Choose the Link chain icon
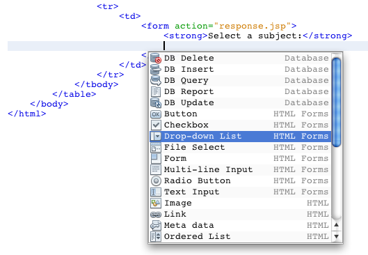The width and height of the screenshot is (368, 255). point(156,215)
